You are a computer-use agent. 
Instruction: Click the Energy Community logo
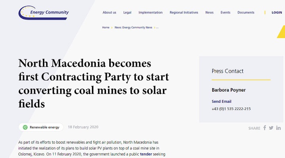click(x=44, y=13)
